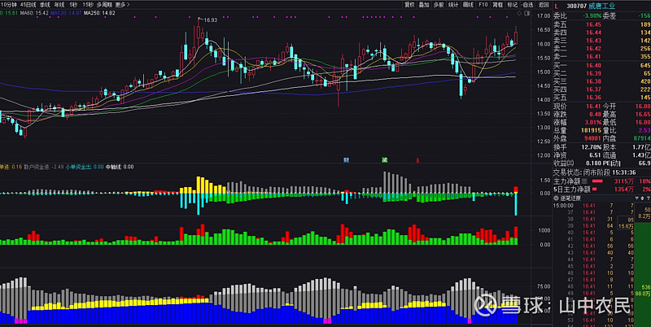Click the red 5 event marker
651x327 pixels.
click(x=417, y=160)
